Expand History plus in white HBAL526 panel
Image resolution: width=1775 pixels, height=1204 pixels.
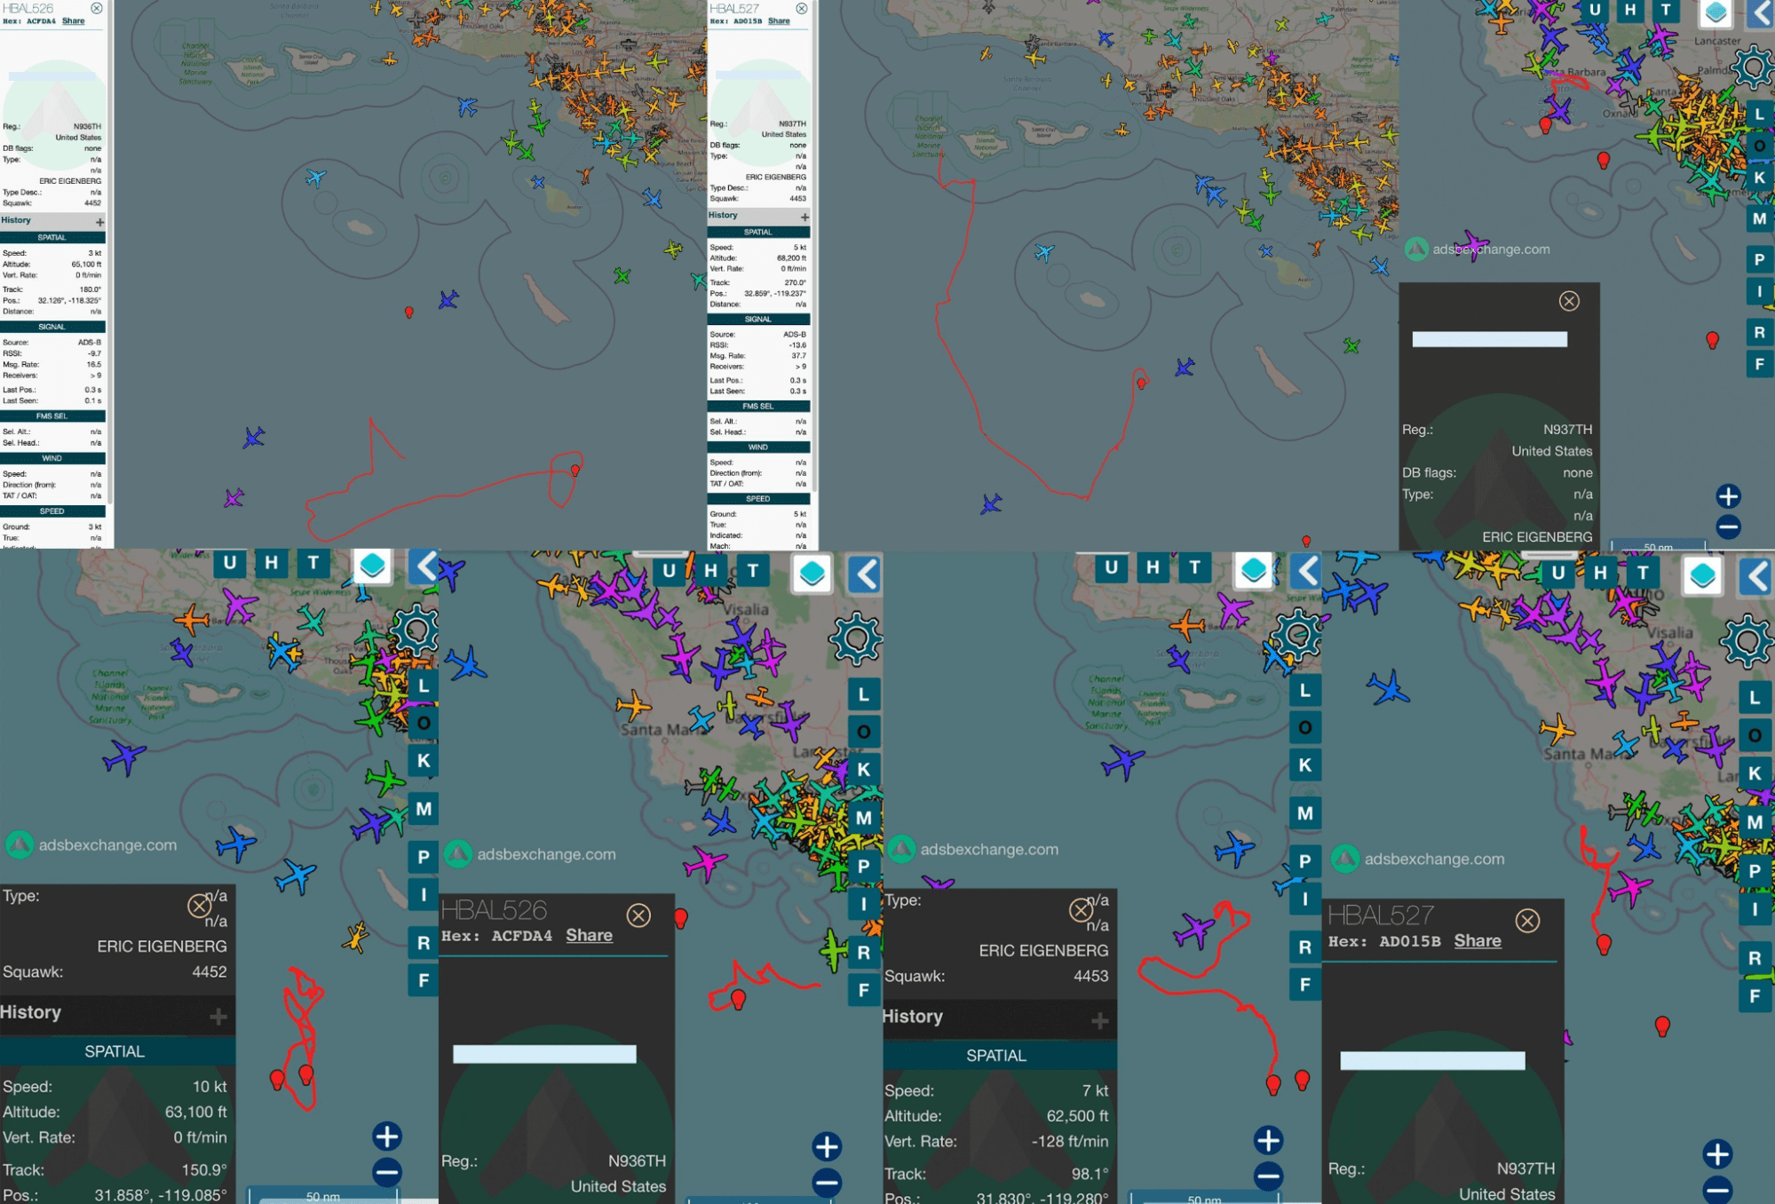click(99, 221)
